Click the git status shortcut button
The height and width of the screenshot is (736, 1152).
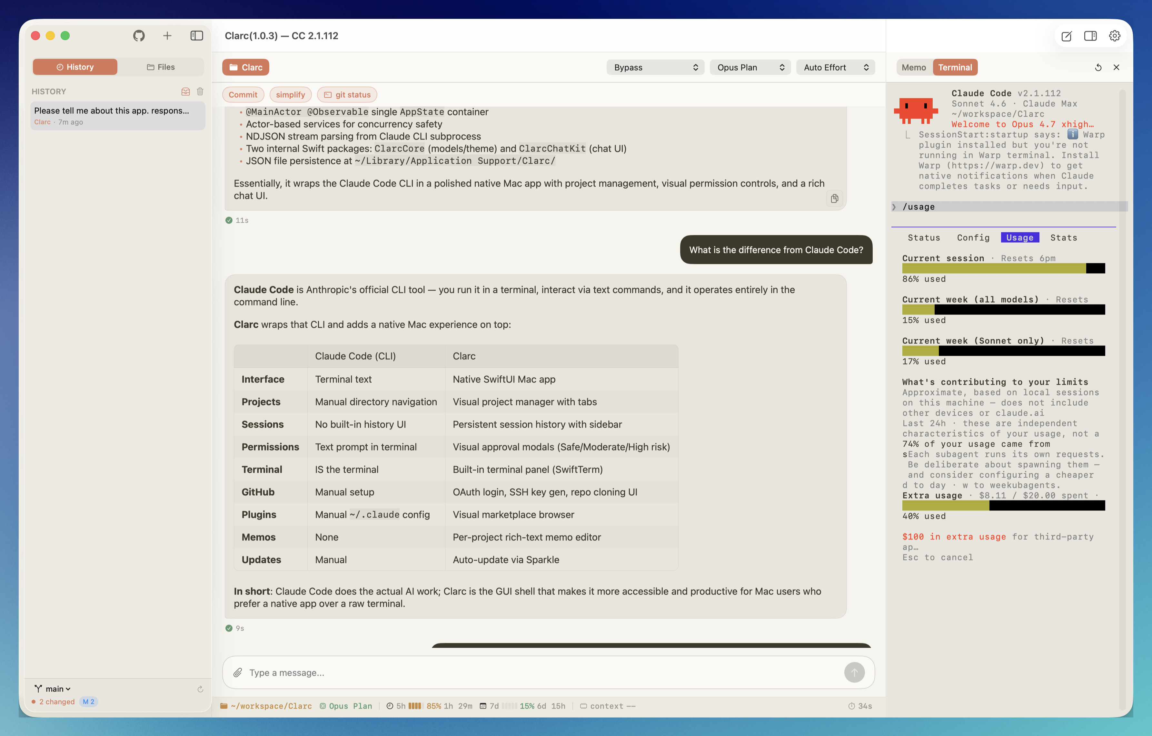click(x=347, y=95)
